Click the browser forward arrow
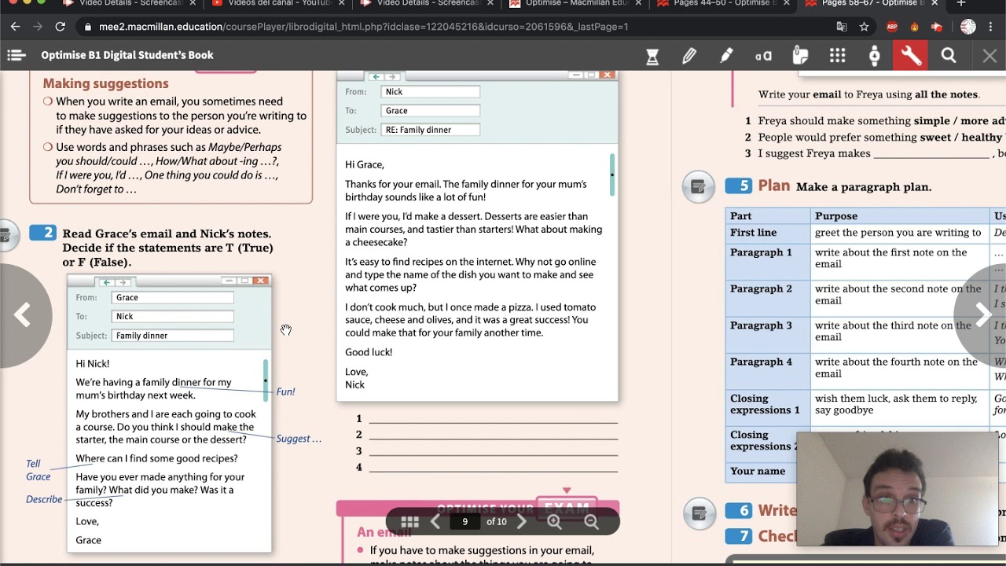The image size is (1006, 566). click(x=38, y=27)
